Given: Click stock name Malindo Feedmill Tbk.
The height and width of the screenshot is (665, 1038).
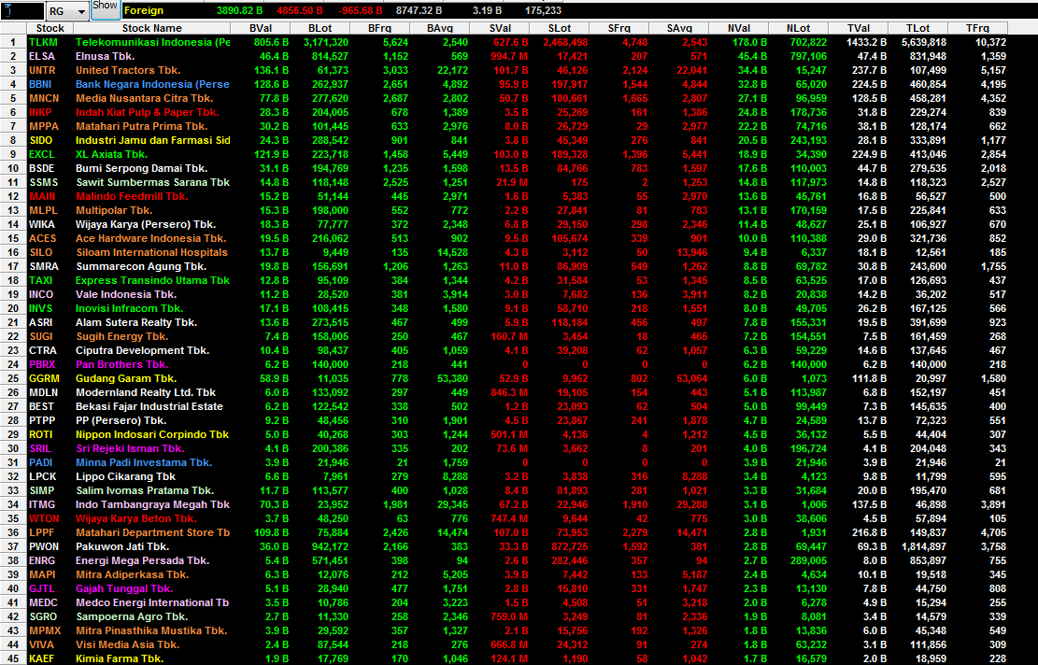Looking at the screenshot, I should (132, 196).
